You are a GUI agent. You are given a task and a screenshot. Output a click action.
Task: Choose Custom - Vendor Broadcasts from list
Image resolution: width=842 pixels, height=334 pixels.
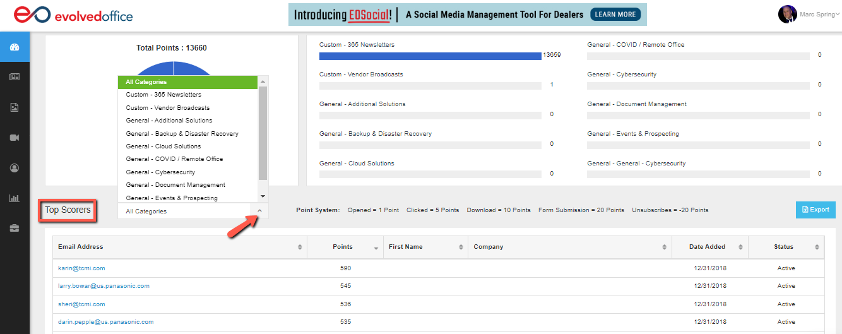pyautogui.click(x=187, y=108)
